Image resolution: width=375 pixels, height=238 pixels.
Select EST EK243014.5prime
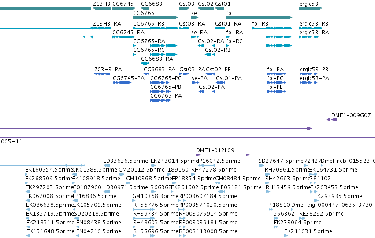[x=175, y=161]
